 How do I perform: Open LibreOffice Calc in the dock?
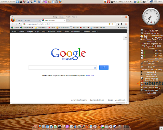tap(55, 127)
